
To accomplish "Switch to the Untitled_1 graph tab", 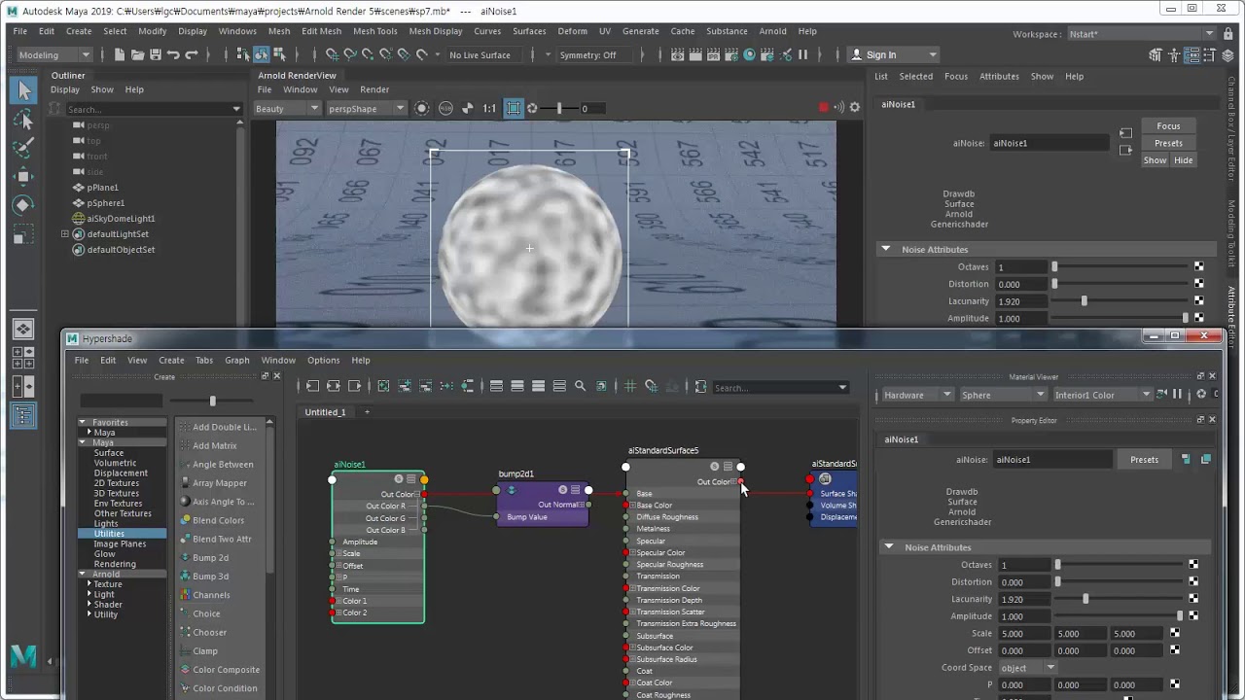I will point(325,412).
